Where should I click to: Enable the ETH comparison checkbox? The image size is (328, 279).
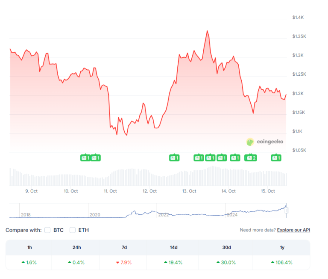(73, 230)
